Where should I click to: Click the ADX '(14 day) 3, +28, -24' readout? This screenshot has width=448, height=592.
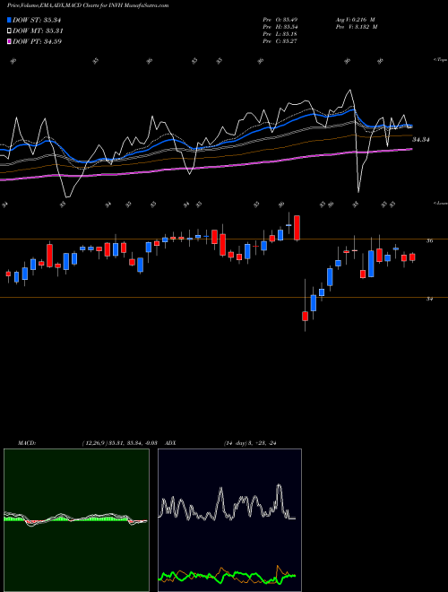tap(250, 443)
